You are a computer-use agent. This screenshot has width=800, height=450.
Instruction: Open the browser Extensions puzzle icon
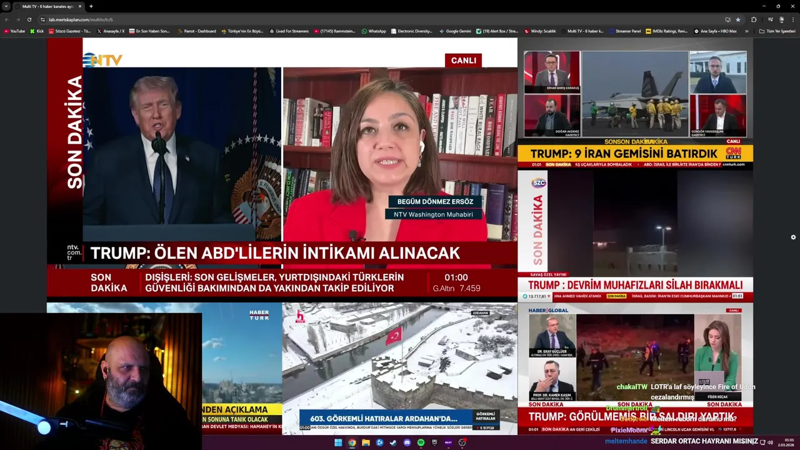pos(754,19)
